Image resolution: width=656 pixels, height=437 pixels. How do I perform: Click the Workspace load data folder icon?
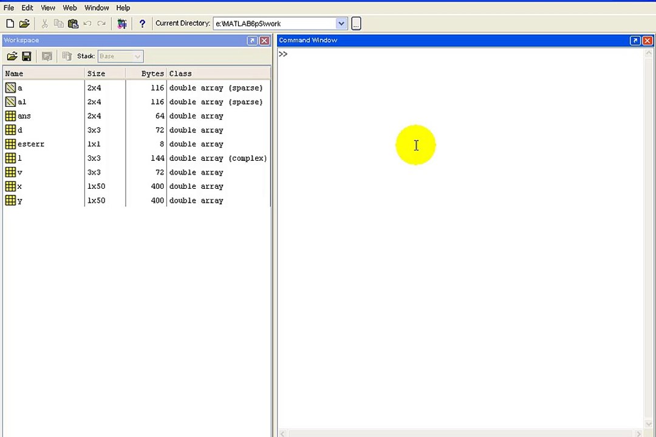tap(12, 56)
